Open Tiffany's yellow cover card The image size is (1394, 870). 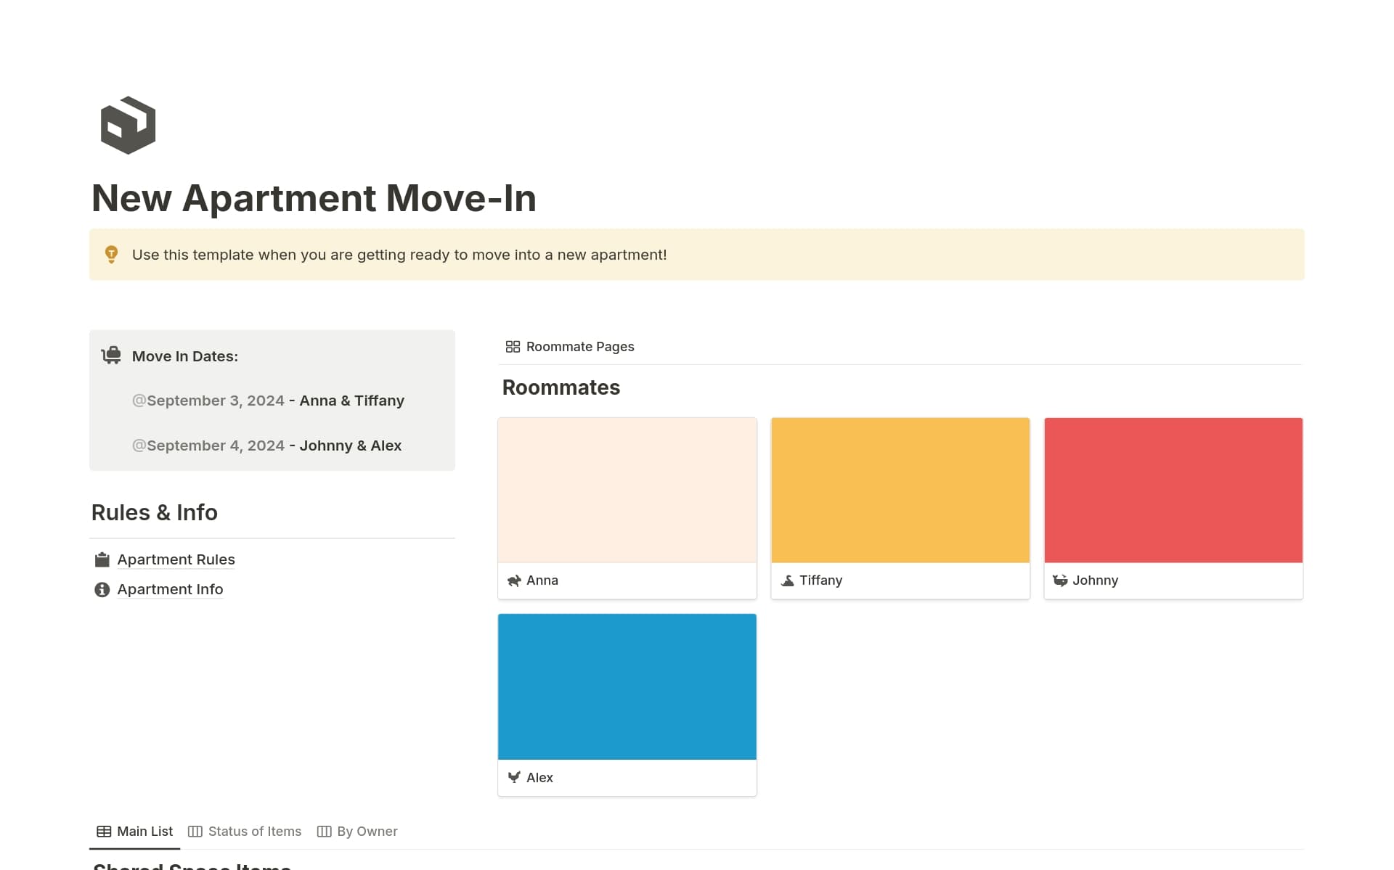click(900, 490)
